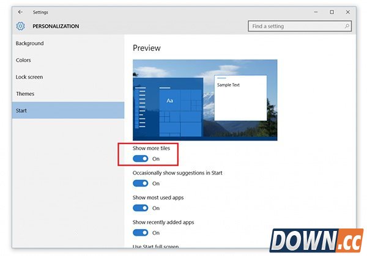Turn off the Show more tiles switch

click(141, 159)
